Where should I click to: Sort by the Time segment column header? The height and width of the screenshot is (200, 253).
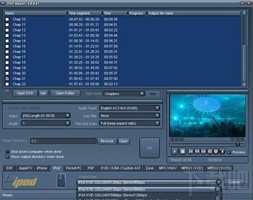(85, 13)
